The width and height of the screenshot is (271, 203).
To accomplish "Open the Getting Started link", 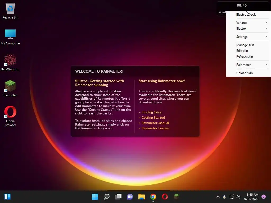I will [x=153, y=118].
